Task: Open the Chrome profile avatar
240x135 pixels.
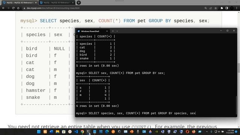Action: click(x=232, y=8)
